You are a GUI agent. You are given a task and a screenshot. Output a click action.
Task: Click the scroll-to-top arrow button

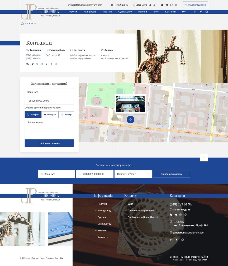[204, 158]
